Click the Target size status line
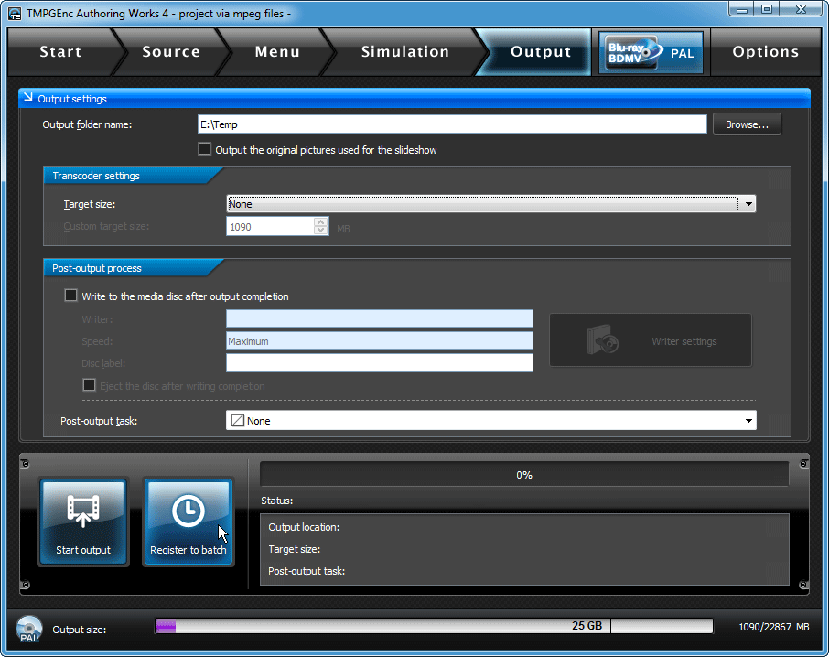Image resolution: width=829 pixels, height=657 pixels. pyautogui.click(x=294, y=549)
